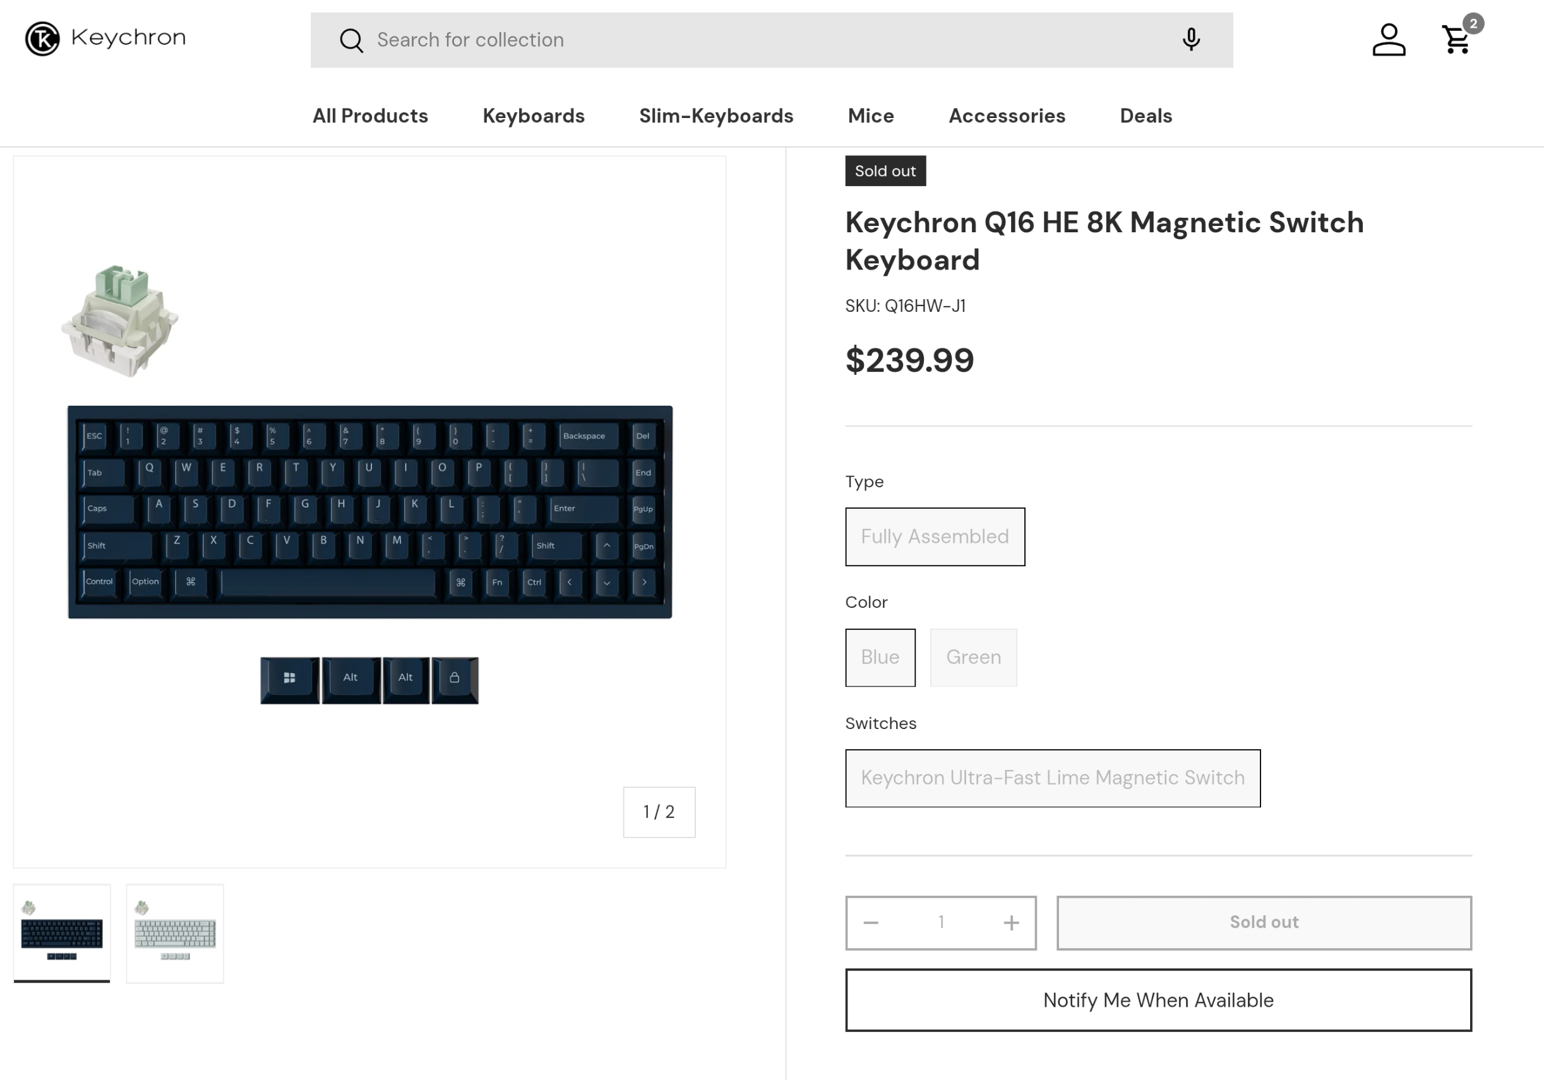The height and width of the screenshot is (1080, 1544).
Task: Open the Mice menu
Action: pos(870,116)
